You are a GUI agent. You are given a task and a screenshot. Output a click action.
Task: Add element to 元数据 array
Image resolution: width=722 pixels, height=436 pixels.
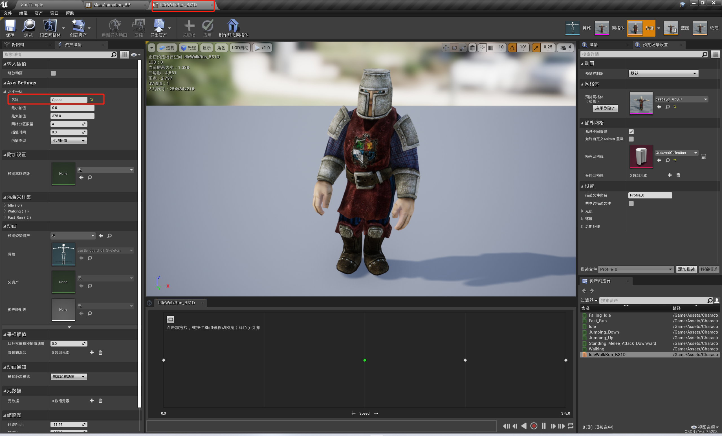[x=92, y=401]
